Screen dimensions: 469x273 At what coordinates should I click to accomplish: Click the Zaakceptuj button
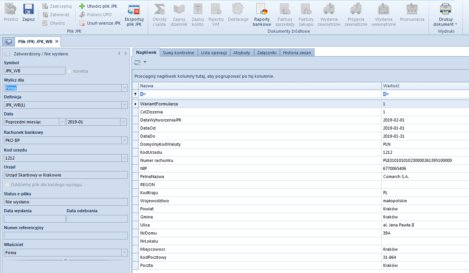point(57,7)
